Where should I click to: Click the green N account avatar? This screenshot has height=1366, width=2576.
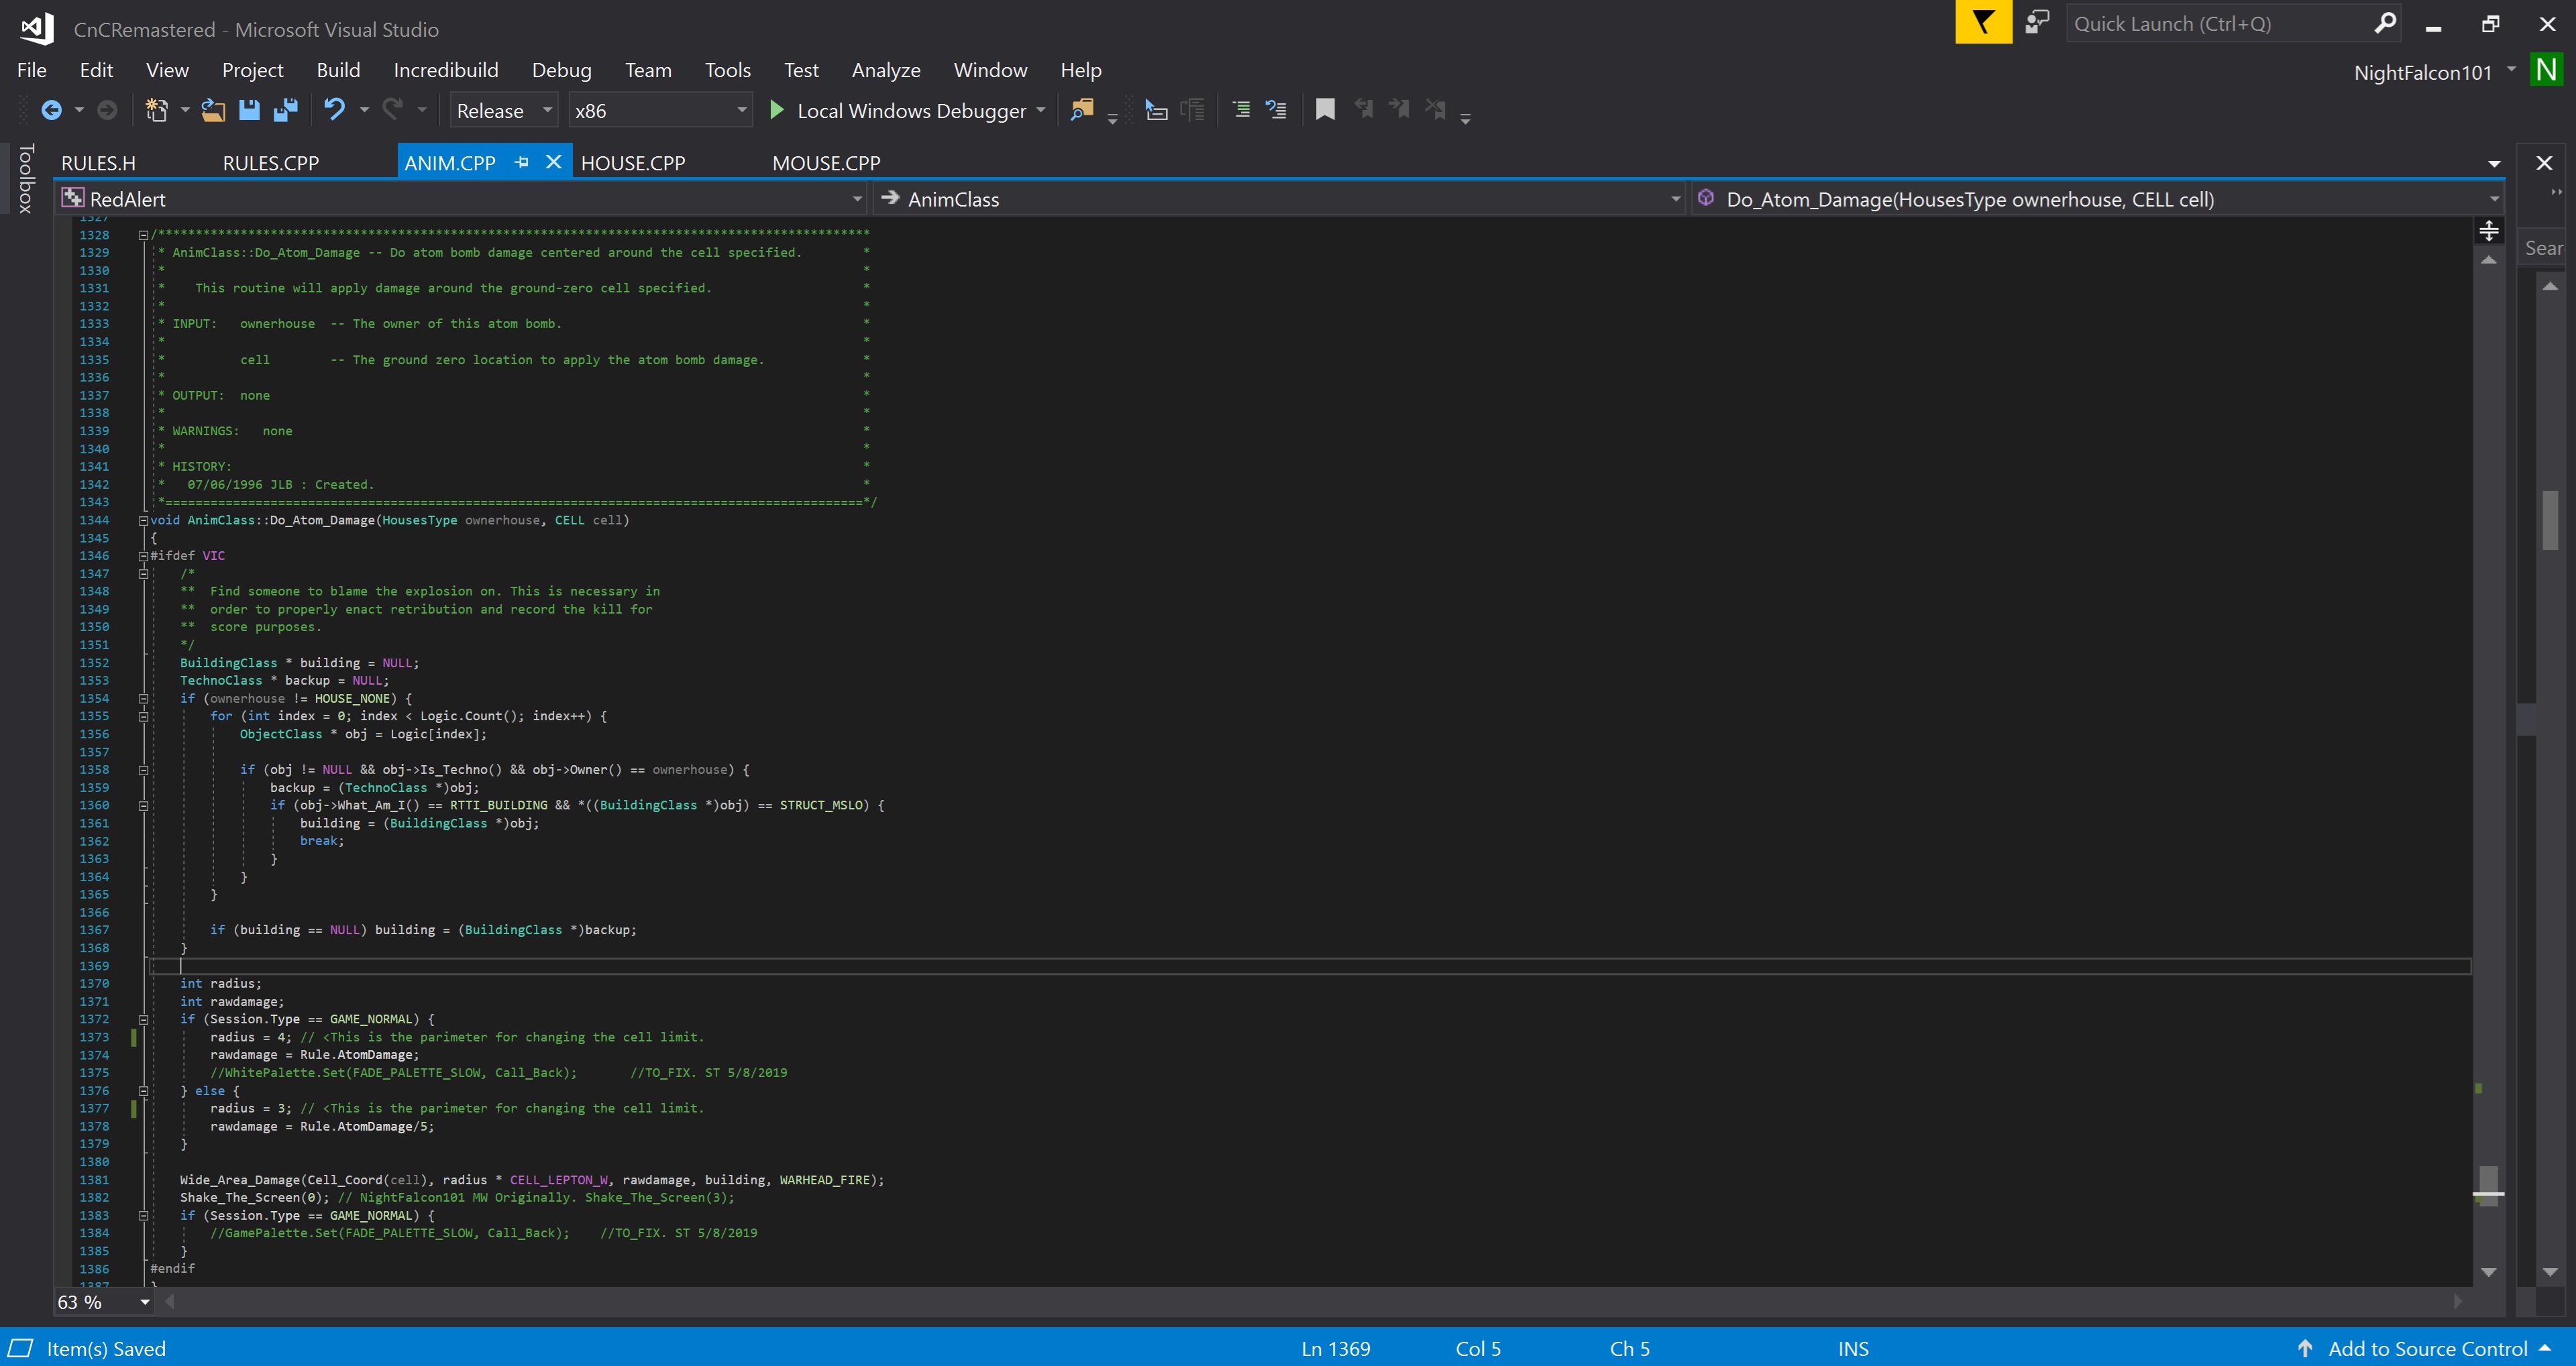click(x=2546, y=70)
